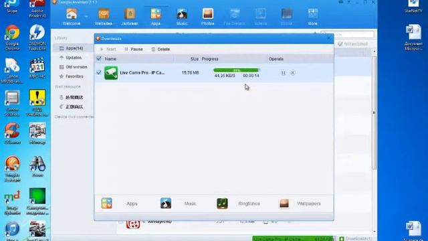Click the Apps icon in Downloads footer
Screen dimensions: 428x241
click(x=106, y=204)
